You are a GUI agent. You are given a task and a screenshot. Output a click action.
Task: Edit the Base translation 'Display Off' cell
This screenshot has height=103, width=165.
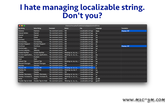coord(134,31)
